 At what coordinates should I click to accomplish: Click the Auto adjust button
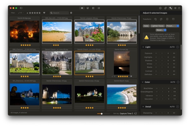(x=146, y=26)
